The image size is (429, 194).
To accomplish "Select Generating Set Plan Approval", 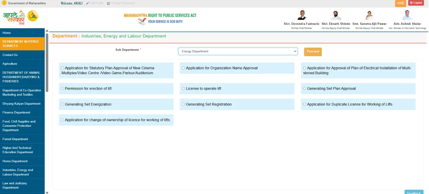I will pyautogui.click(x=304, y=89).
